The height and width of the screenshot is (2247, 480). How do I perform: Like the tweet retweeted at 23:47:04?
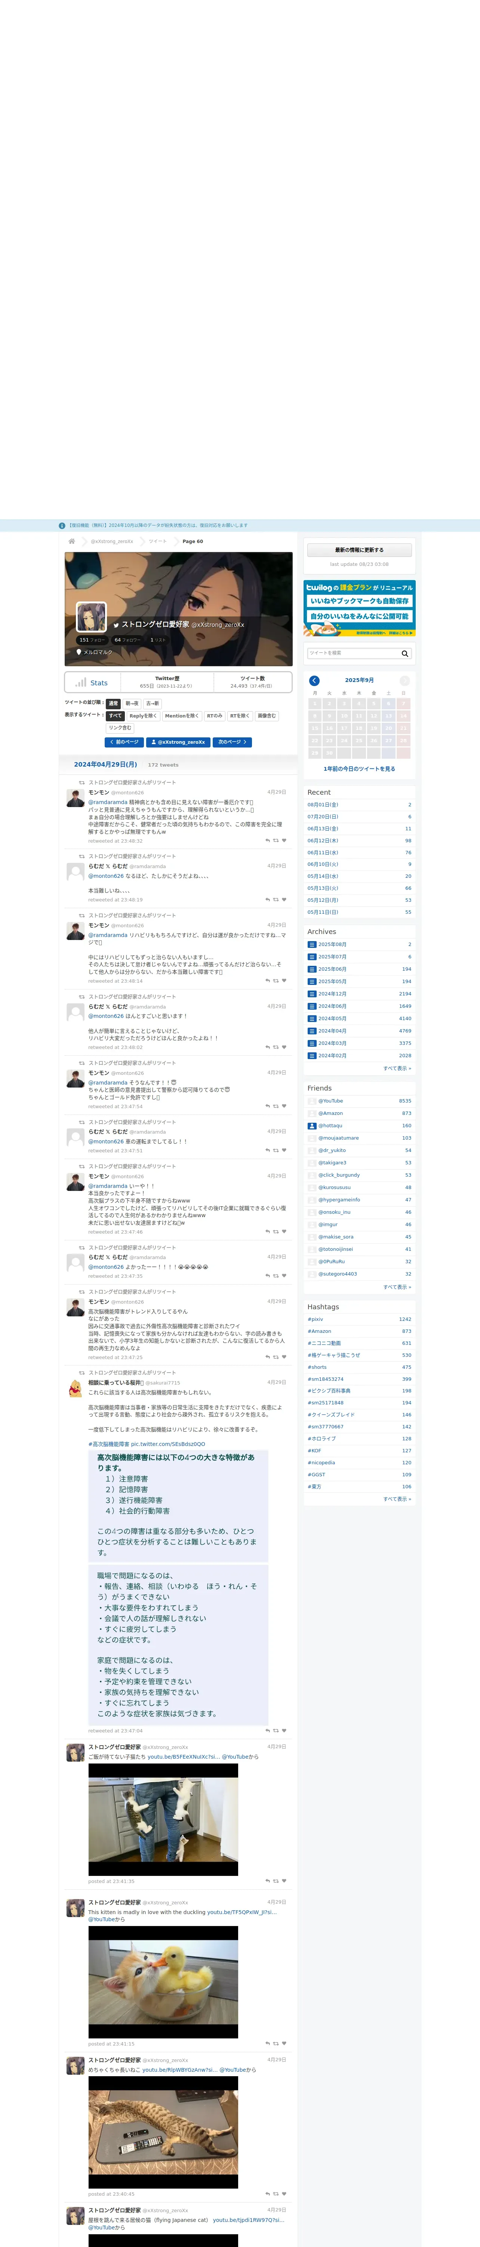[x=284, y=1731]
